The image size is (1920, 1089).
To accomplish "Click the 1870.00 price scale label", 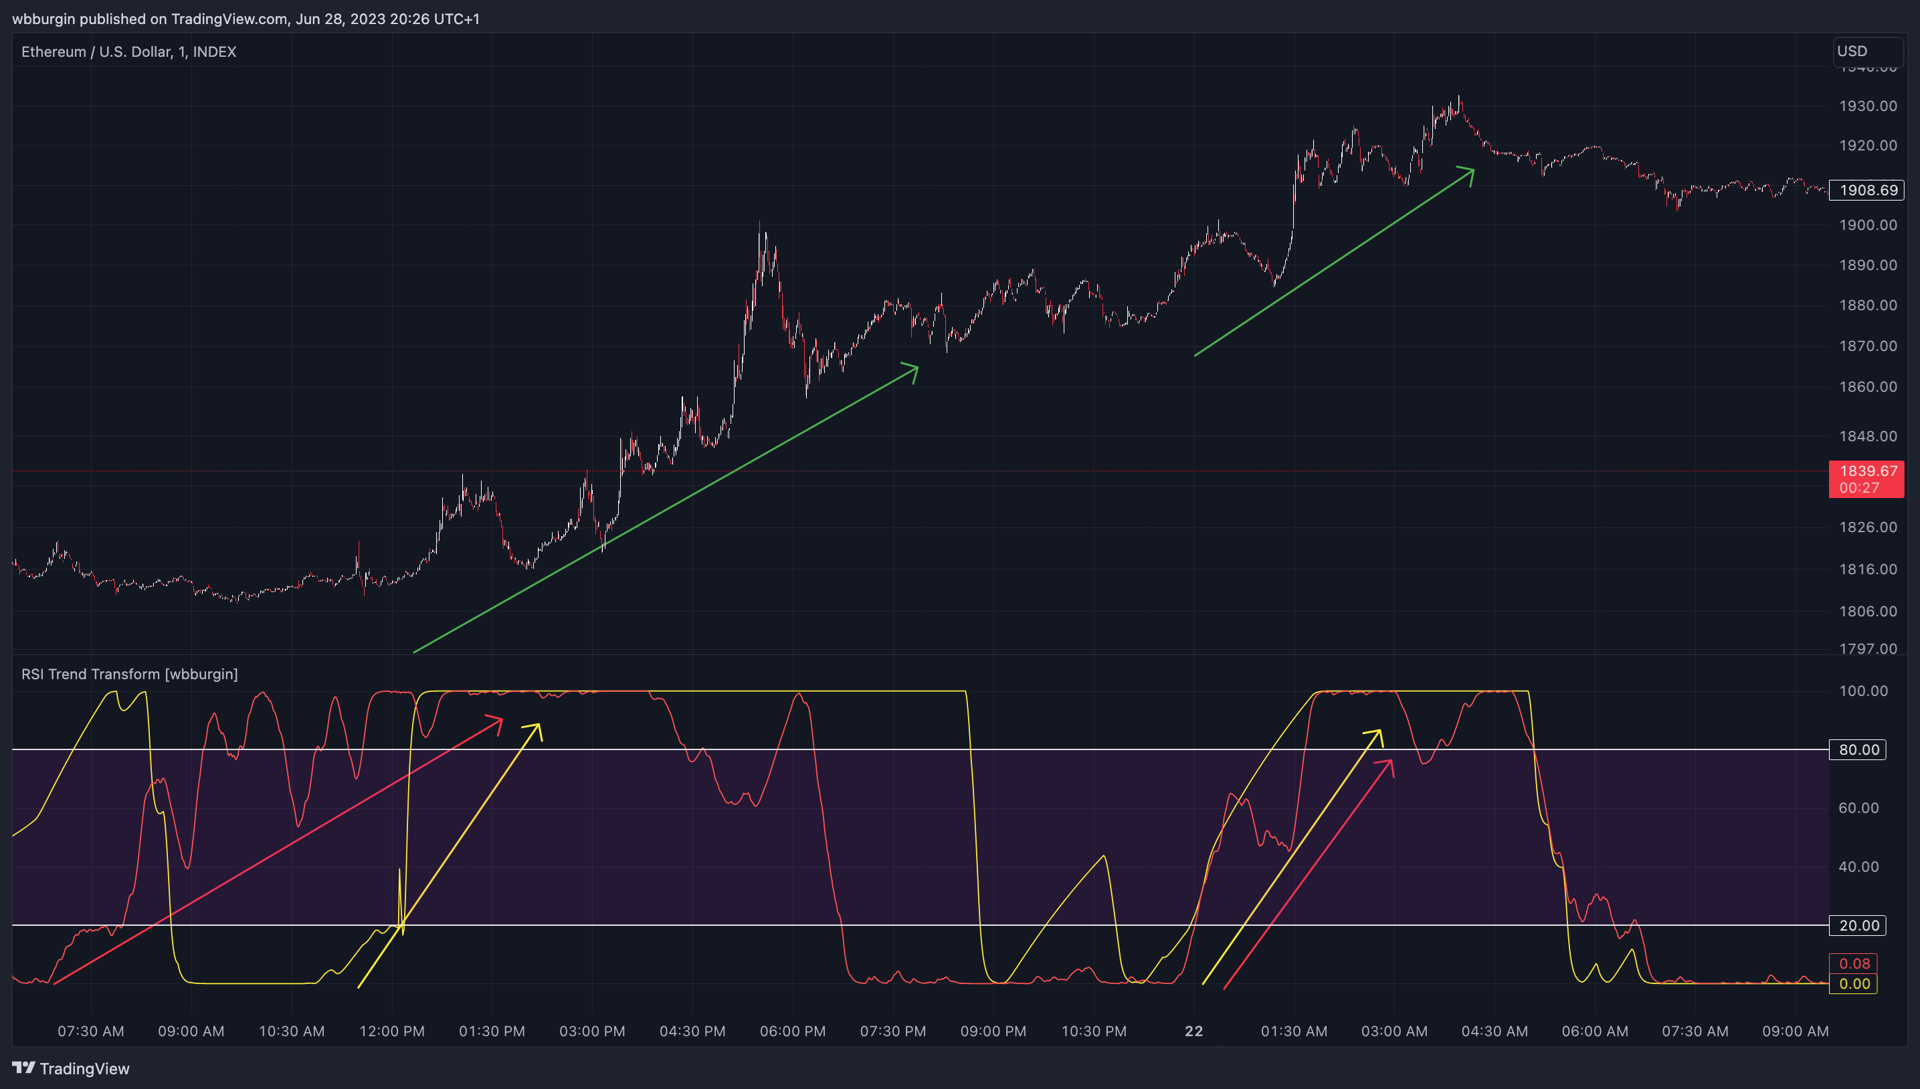I will pyautogui.click(x=1868, y=346).
